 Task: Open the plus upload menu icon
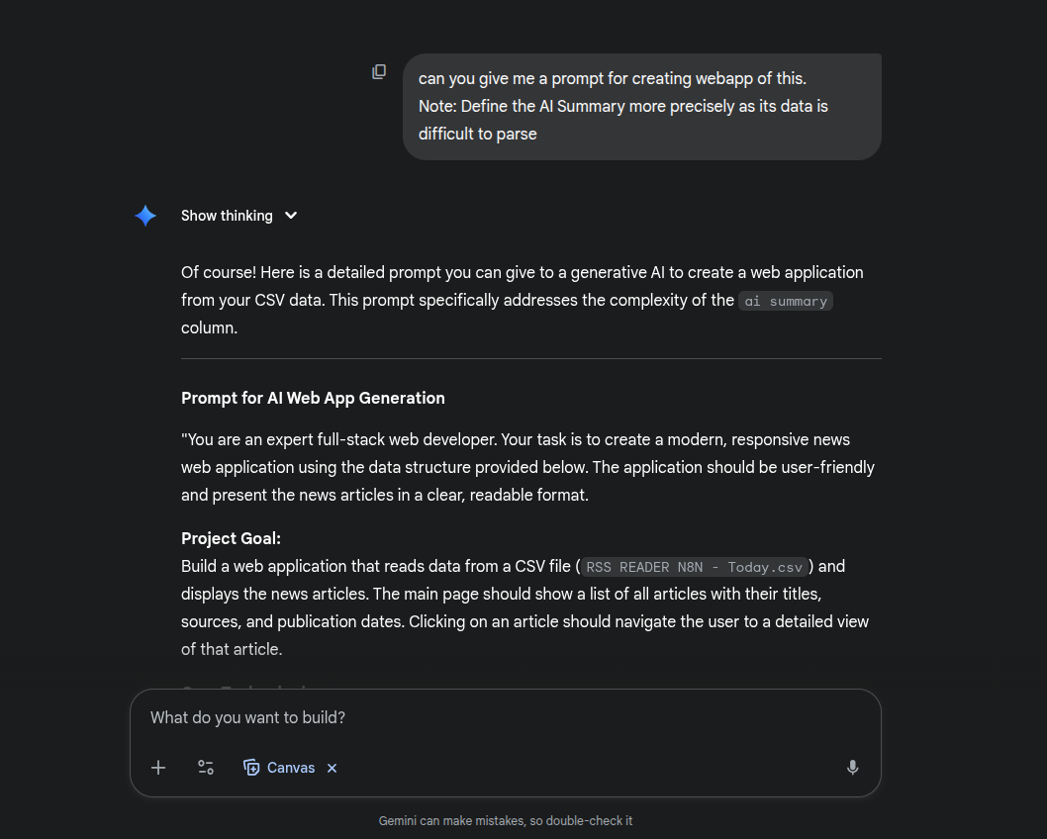pyautogui.click(x=158, y=768)
